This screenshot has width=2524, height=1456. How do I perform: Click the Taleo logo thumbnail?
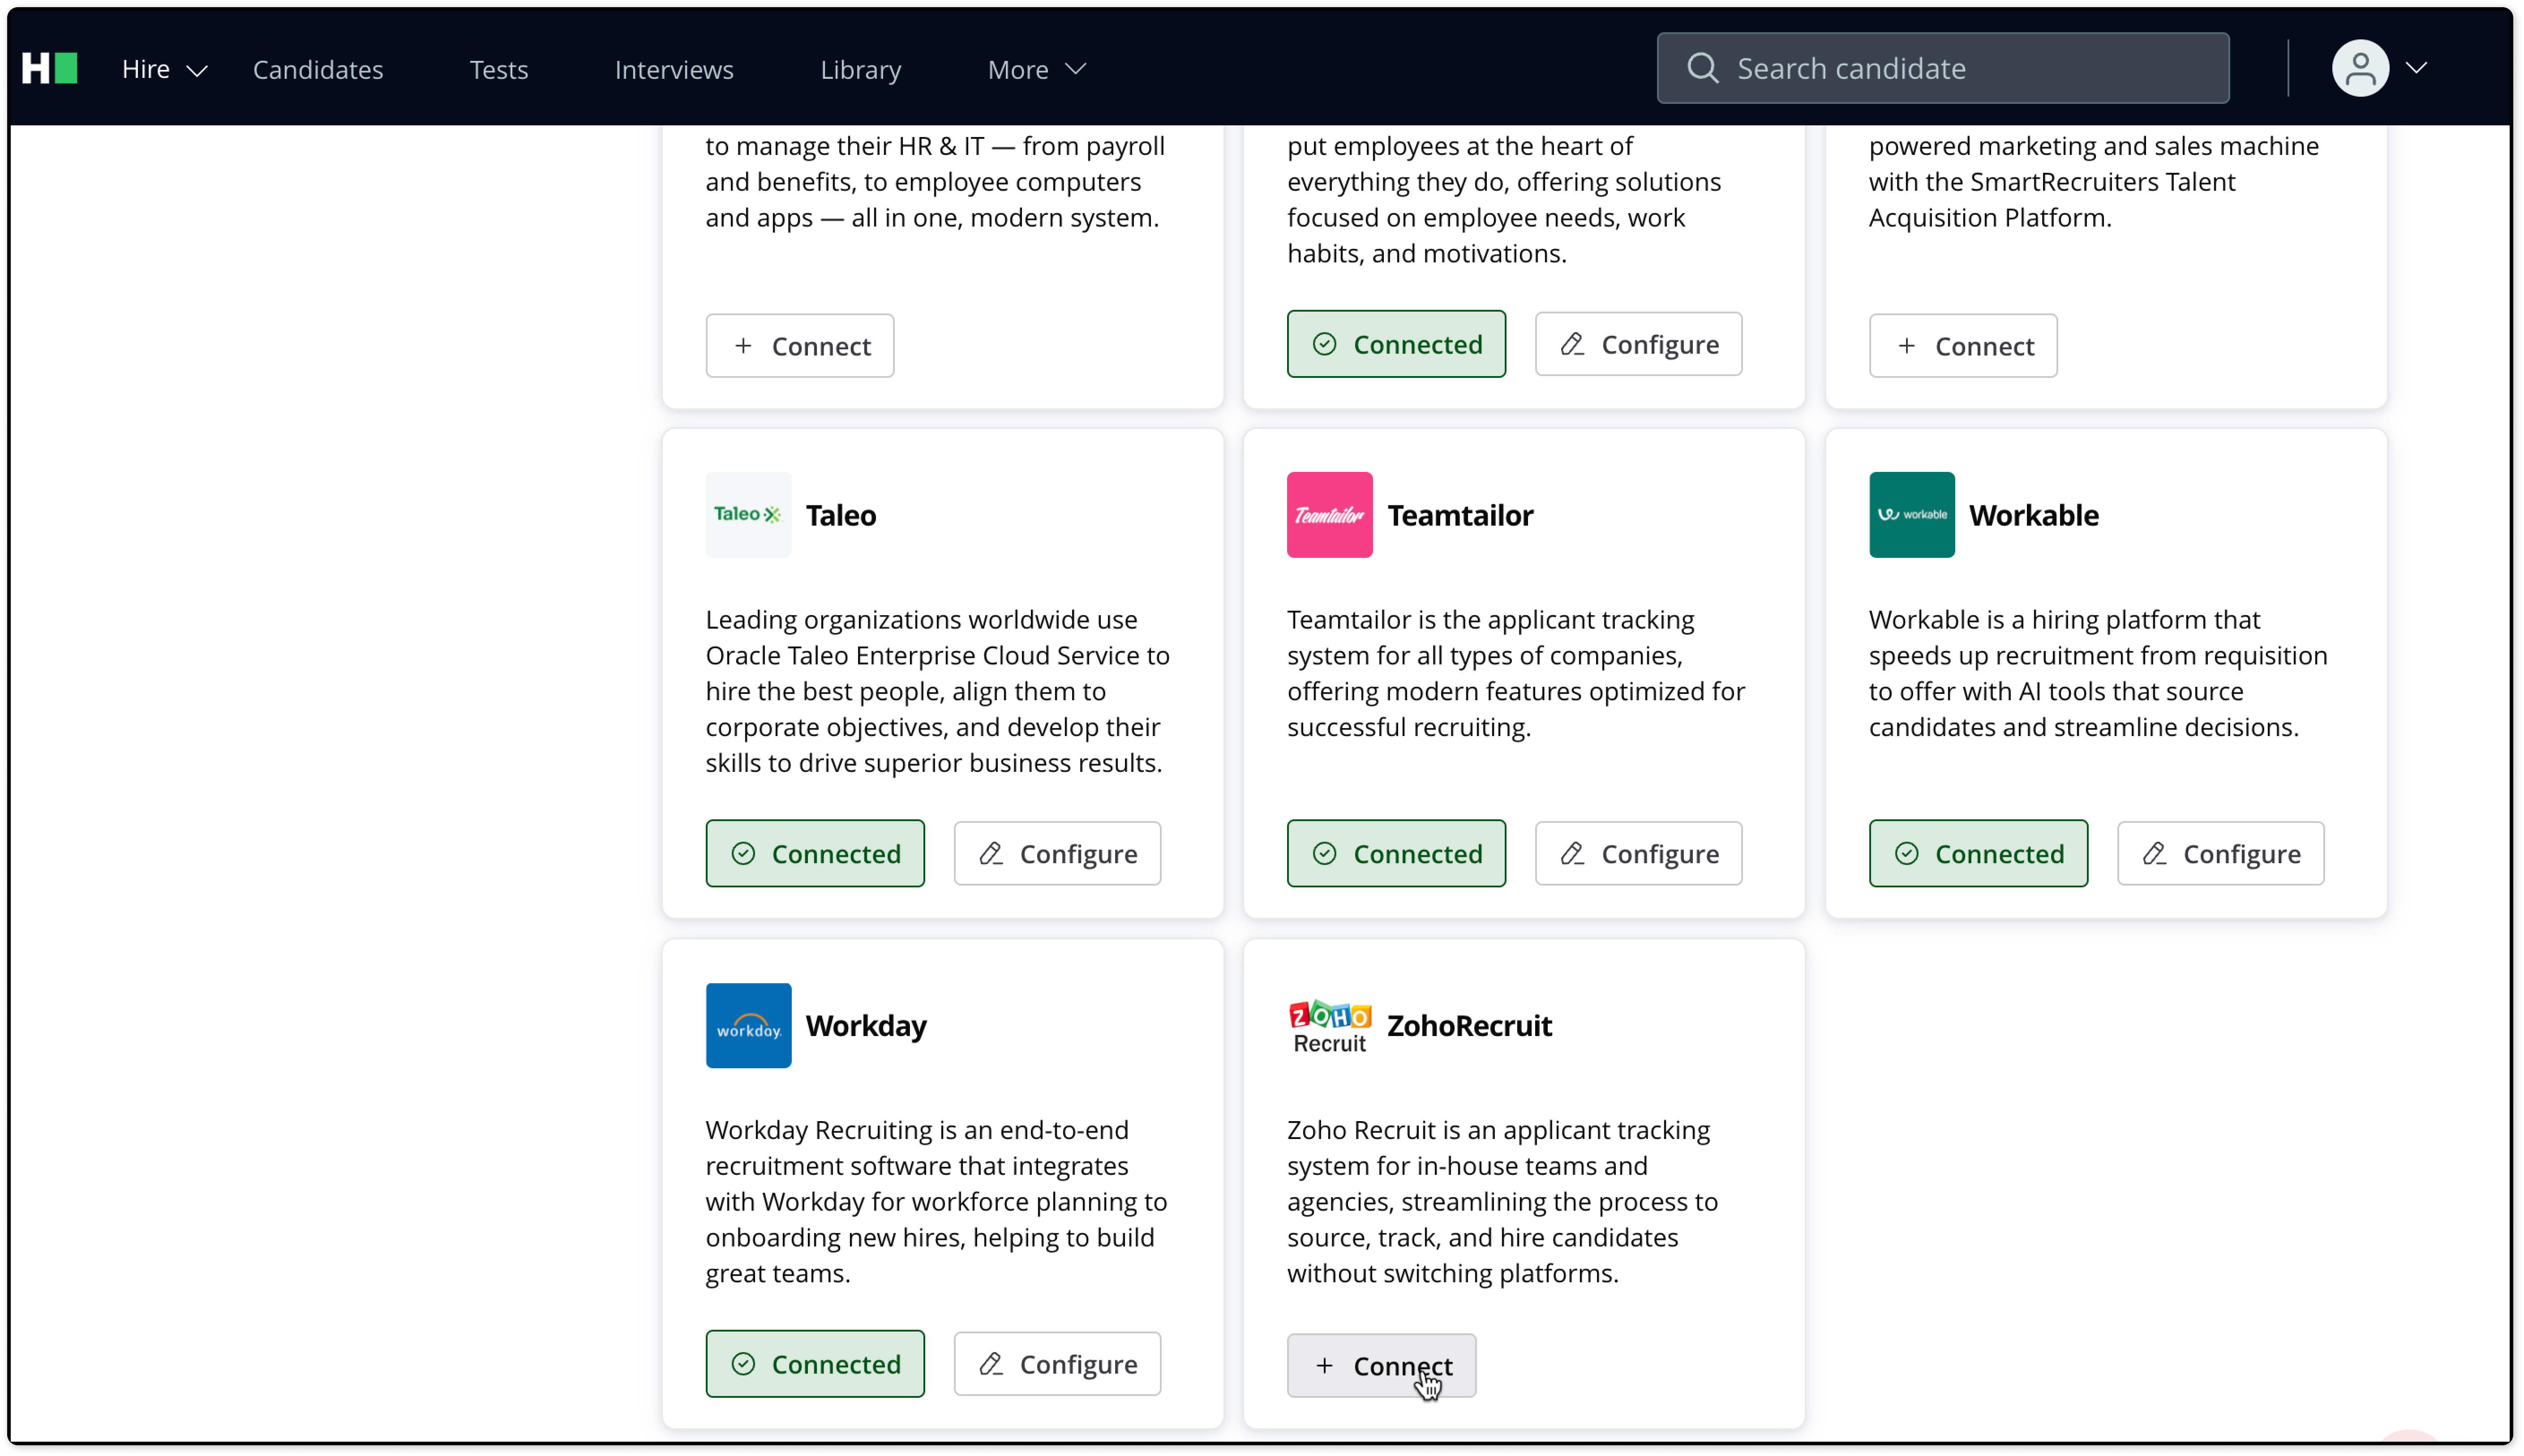pos(748,515)
